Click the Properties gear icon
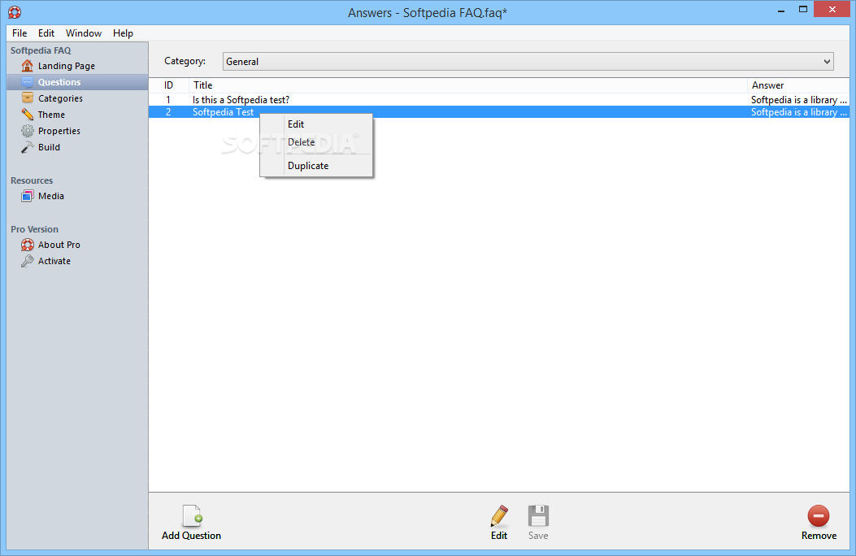Viewport: 856px width, 556px height. click(x=28, y=131)
